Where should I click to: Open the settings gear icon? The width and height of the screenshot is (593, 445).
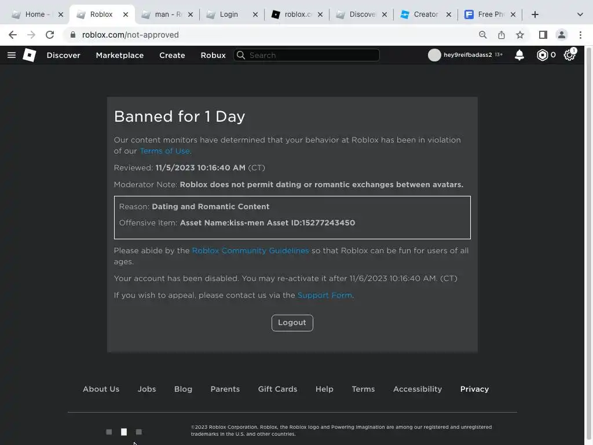(x=569, y=55)
